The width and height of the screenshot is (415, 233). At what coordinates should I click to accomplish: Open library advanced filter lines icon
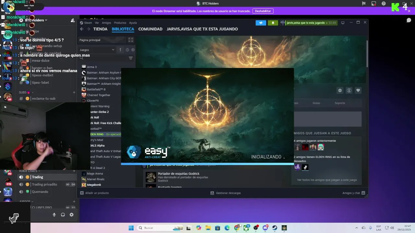[131, 58]
